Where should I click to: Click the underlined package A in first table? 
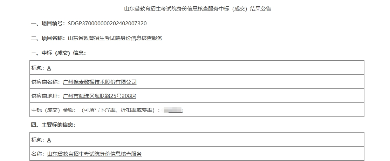49,68
